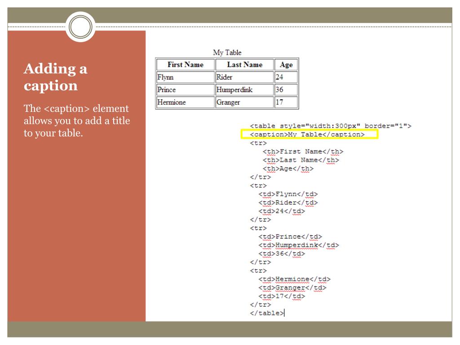
Task: Click the <td>Flynn</td> code line
Action: [288, 194]
